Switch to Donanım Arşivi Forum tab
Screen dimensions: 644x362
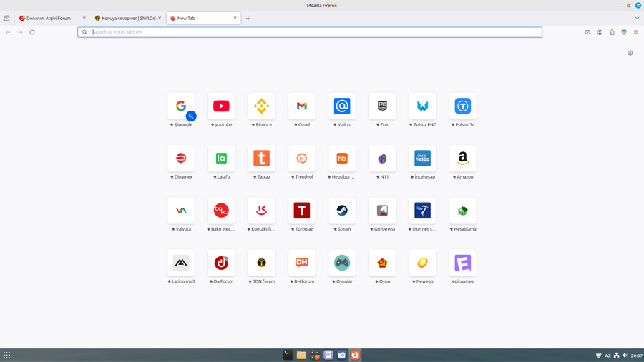point(49,18)
